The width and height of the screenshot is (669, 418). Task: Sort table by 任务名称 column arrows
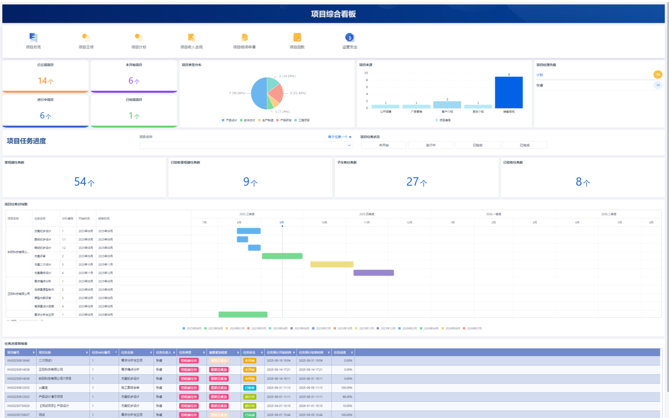[x=152, y=352]
